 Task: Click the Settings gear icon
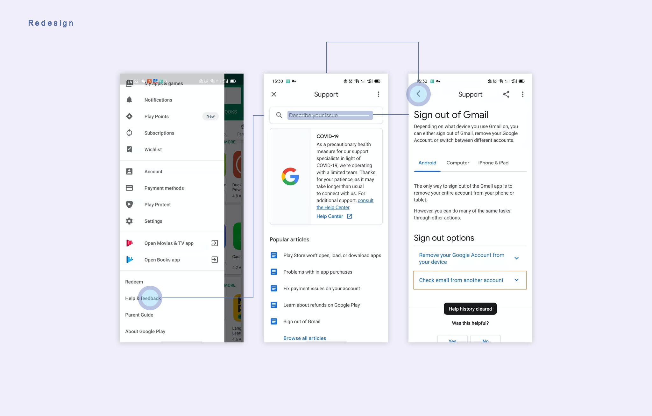[x=130, y=221]
